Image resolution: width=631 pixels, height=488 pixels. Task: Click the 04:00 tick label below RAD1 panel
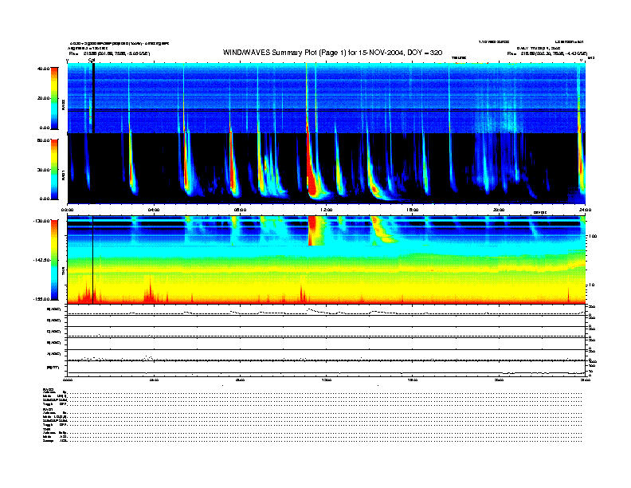pos(155,210)
